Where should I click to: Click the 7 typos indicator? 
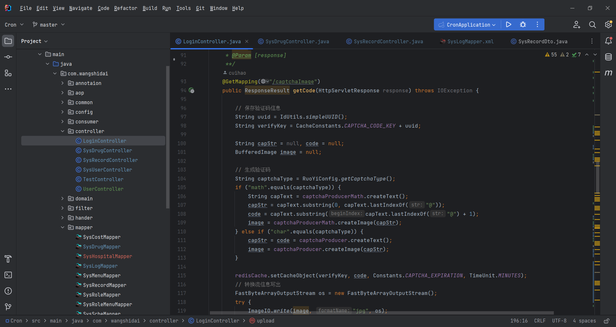[x=576, y=55]
